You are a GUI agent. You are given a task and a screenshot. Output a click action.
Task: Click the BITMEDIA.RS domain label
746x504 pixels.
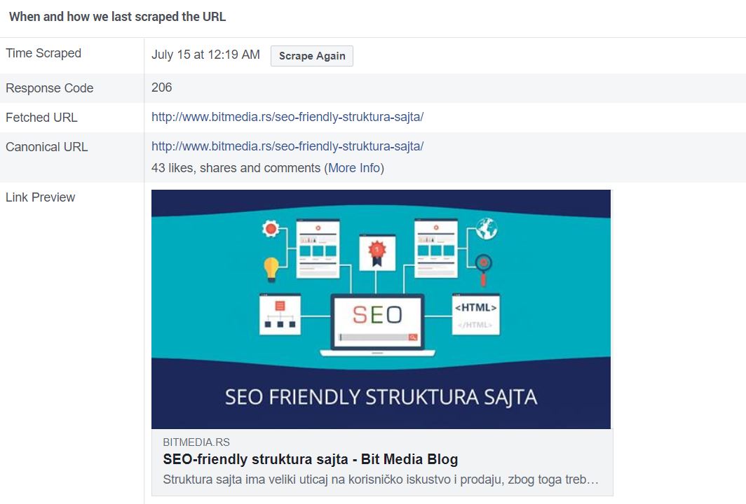tap(196, 442)
